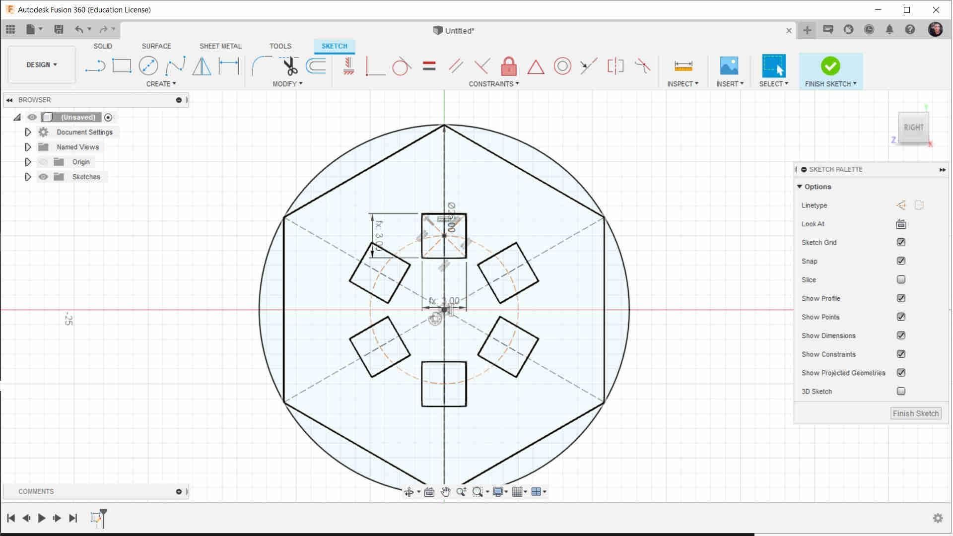
Task: Select the 2-Point Rectangle tool
Action: tap(121, 66)
